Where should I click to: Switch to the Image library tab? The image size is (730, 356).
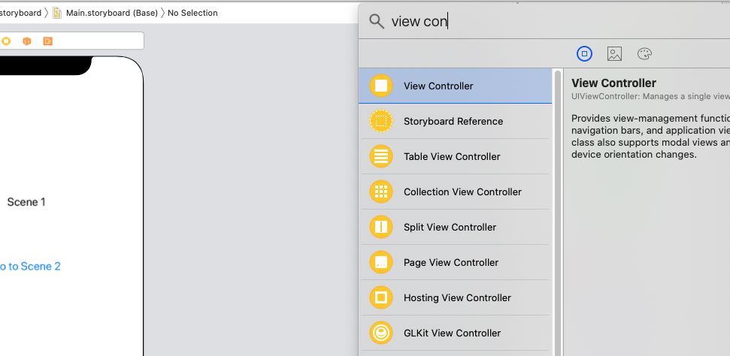pos(614,53)
